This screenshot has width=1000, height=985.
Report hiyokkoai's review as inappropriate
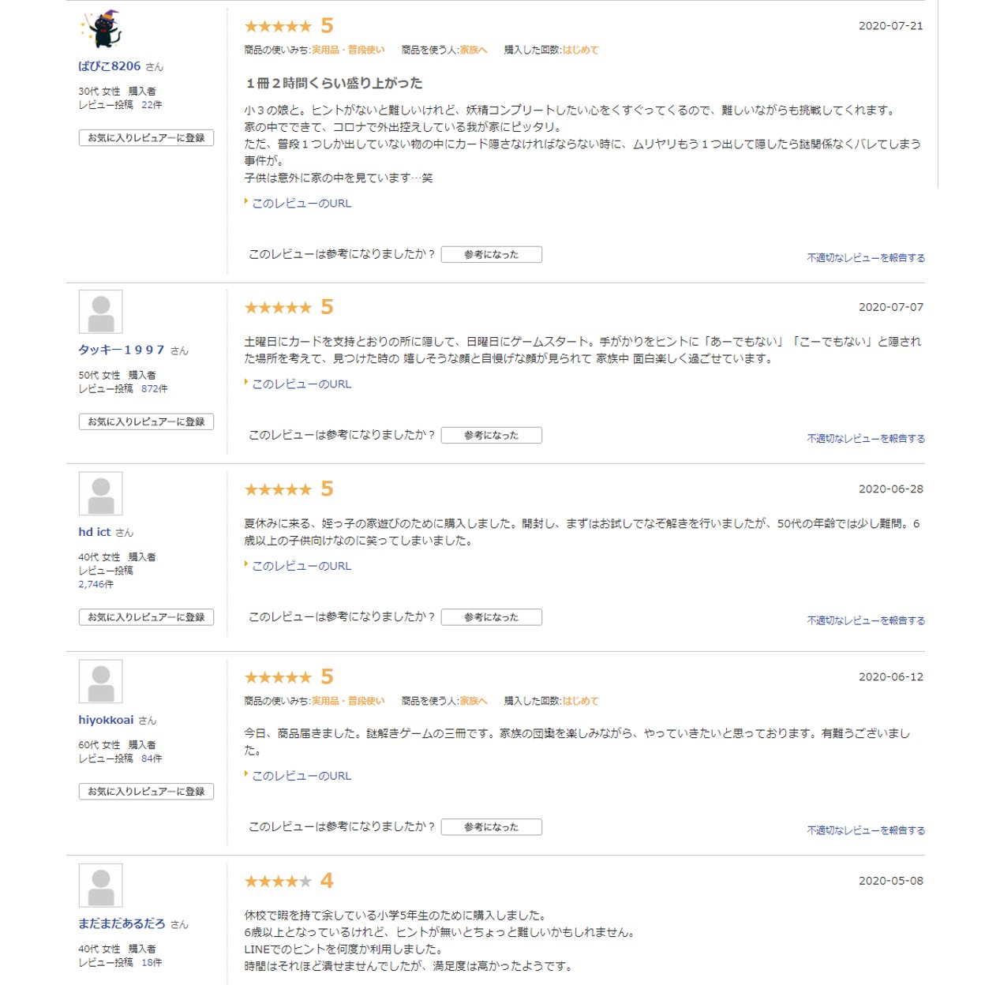point(866,830)
